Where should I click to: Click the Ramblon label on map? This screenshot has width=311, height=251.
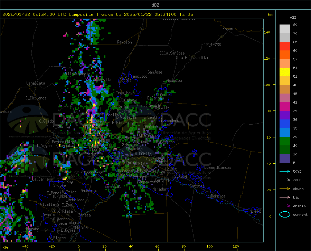tap(124, 42)
